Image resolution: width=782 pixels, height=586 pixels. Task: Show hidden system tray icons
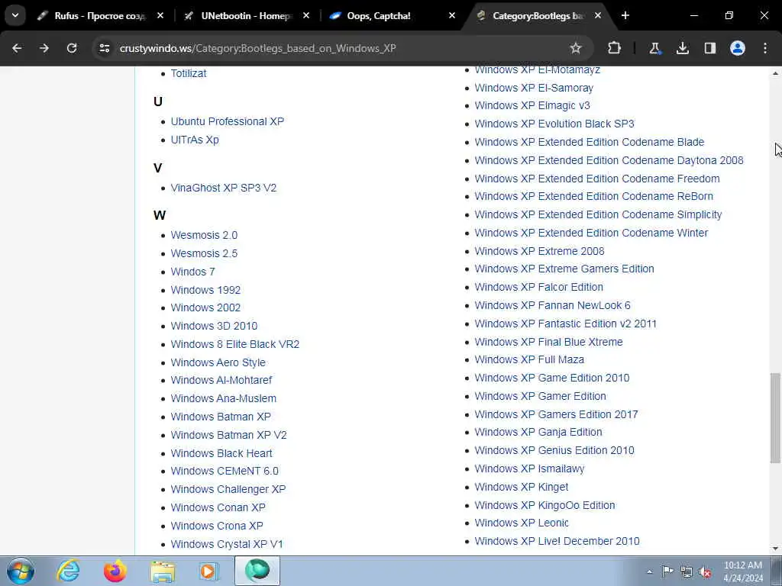pyautogui.click(x=649, y=572)
